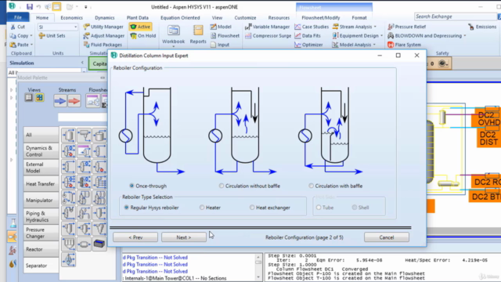The width and height of the screenshot is (501, 282).
Task: Select Once-through reboiler configuration
Action: coord(132,186)
